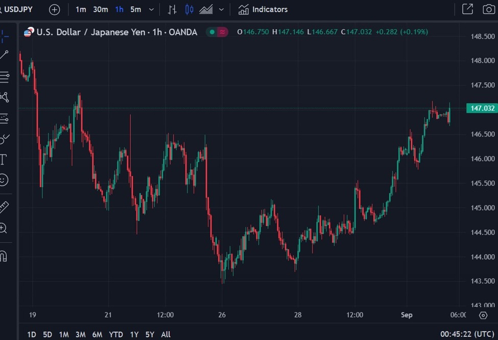Select the 3M date range
This screenshot has width=498, height=340.
(80, 334)
